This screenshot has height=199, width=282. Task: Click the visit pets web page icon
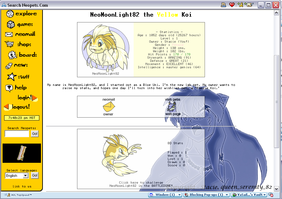point(172,106)
